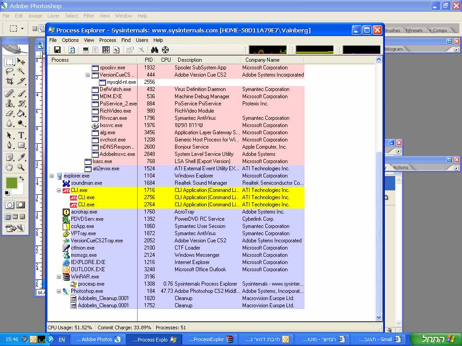The image size is (462, 346).
Task: Click the Refresh icon in Process Explorer toolbar
Action: (72, 50)
